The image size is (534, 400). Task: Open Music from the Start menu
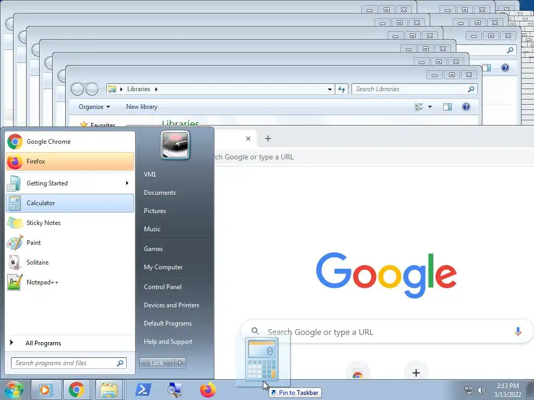[x=152, y=229]
